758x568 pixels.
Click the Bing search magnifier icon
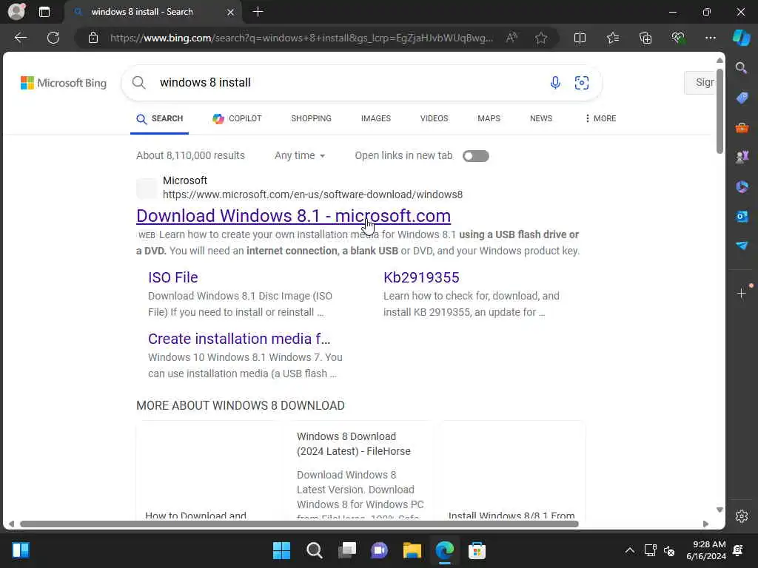pyautogui.click(x=138, y=83)
